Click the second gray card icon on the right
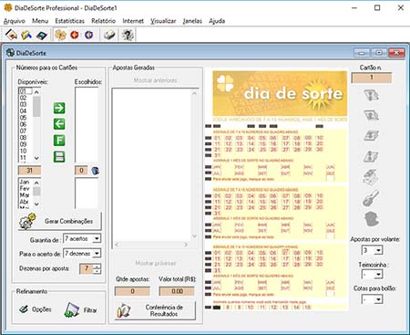410x335 pixels. [371, 115]
